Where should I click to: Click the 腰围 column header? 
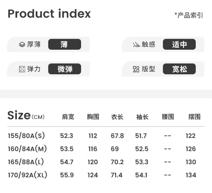click(x=168, y=117)
